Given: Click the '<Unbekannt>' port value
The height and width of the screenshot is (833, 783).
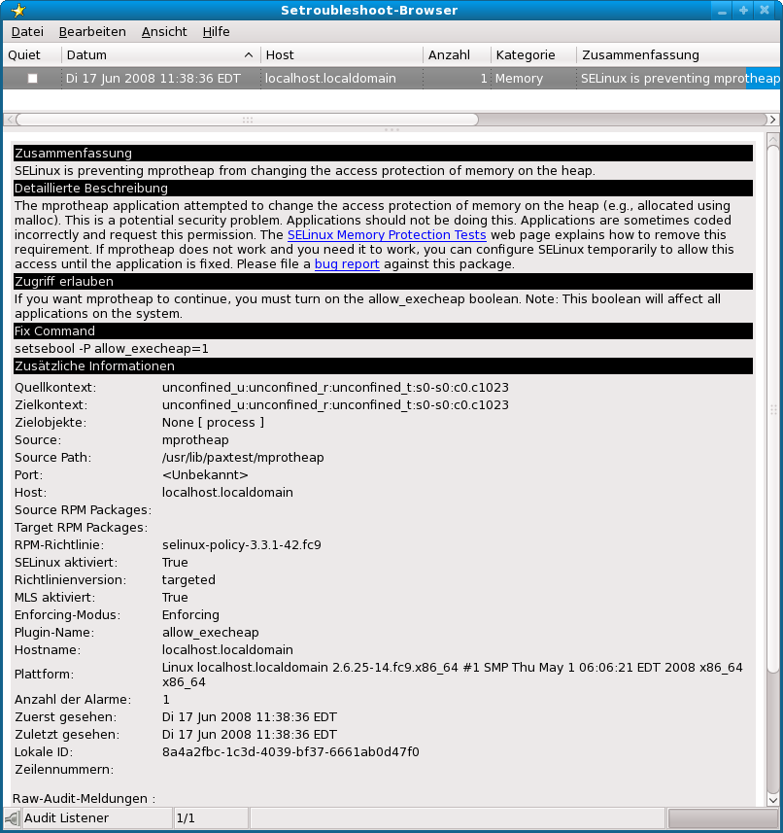Looking at the screenshot, I should point(205,475).
